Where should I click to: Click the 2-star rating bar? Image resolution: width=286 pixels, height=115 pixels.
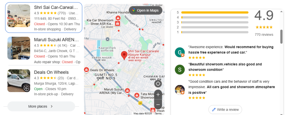[x=215, y=27]
